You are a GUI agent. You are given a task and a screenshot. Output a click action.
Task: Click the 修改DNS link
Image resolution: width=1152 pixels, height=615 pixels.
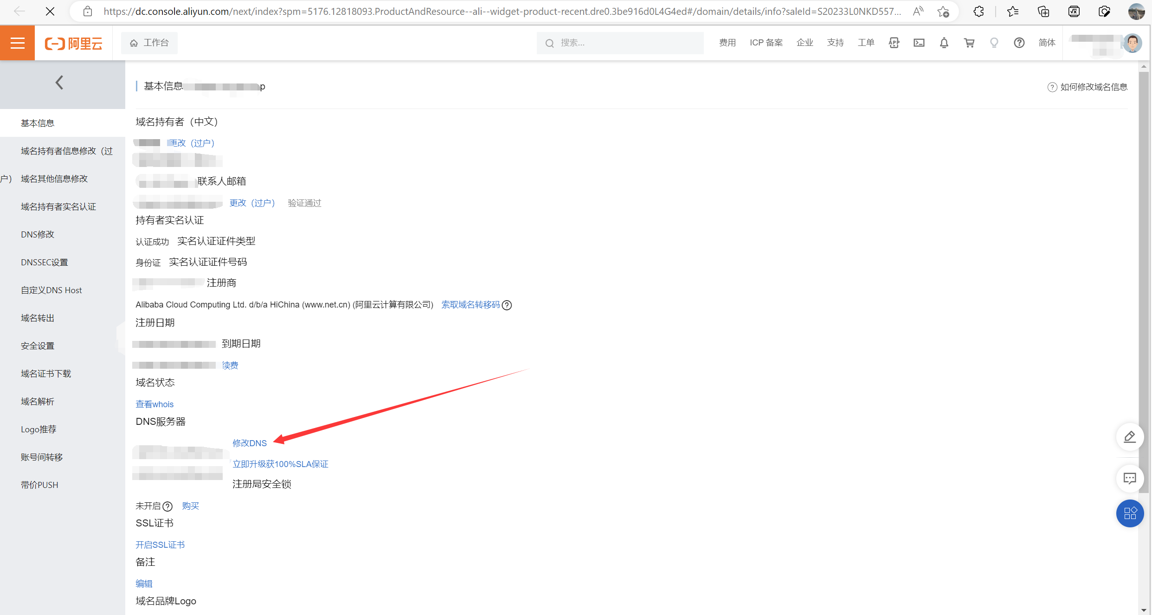click(x=250, y=443)
